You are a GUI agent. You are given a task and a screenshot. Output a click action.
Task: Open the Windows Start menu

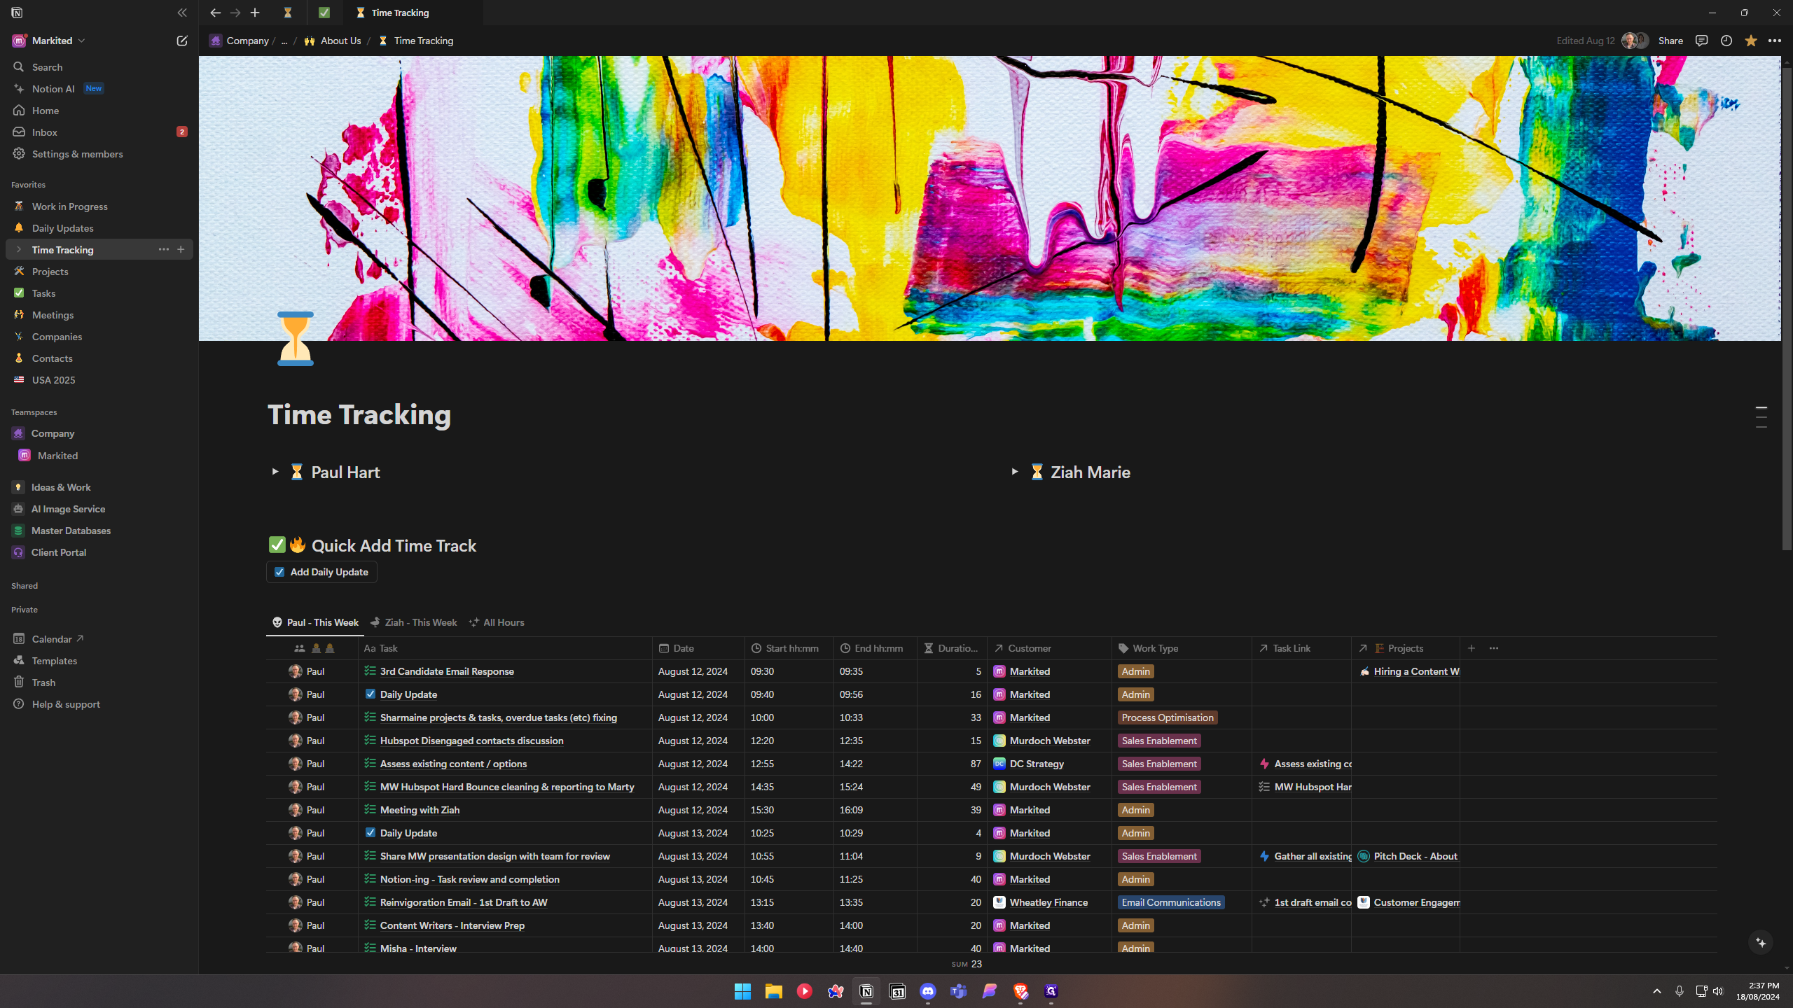(742, 991)
